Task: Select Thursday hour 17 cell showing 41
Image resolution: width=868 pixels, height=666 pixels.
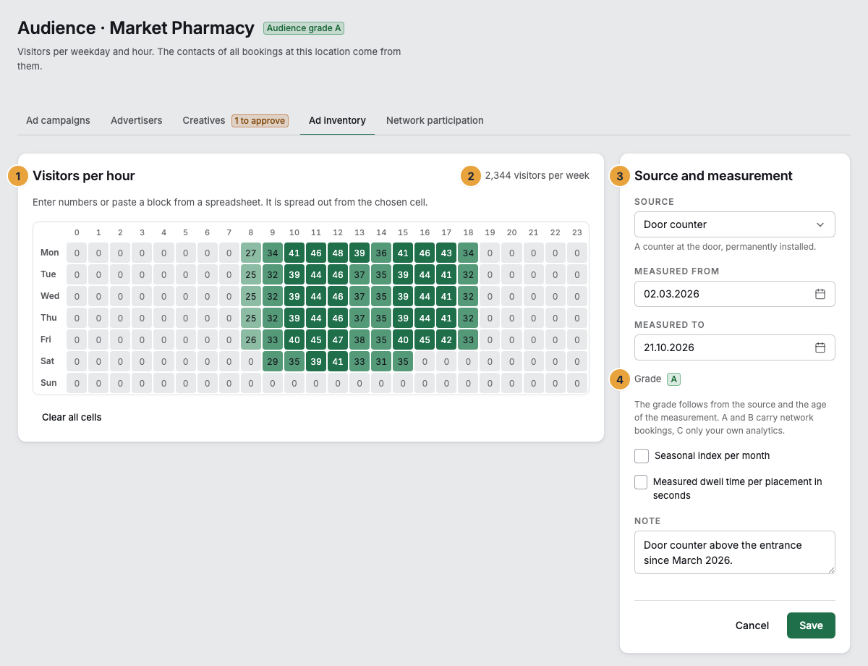Action: [446, 319]
